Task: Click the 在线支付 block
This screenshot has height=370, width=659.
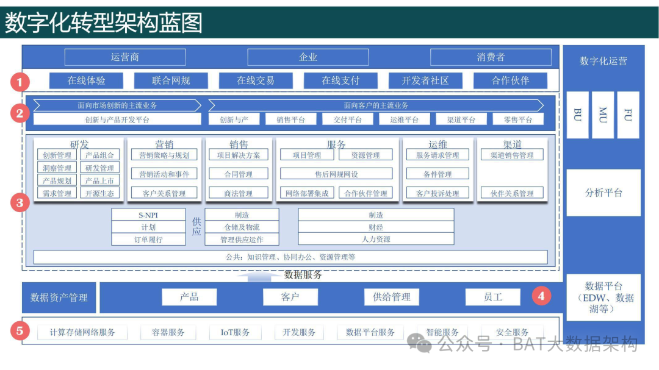Action: (340, 80)
